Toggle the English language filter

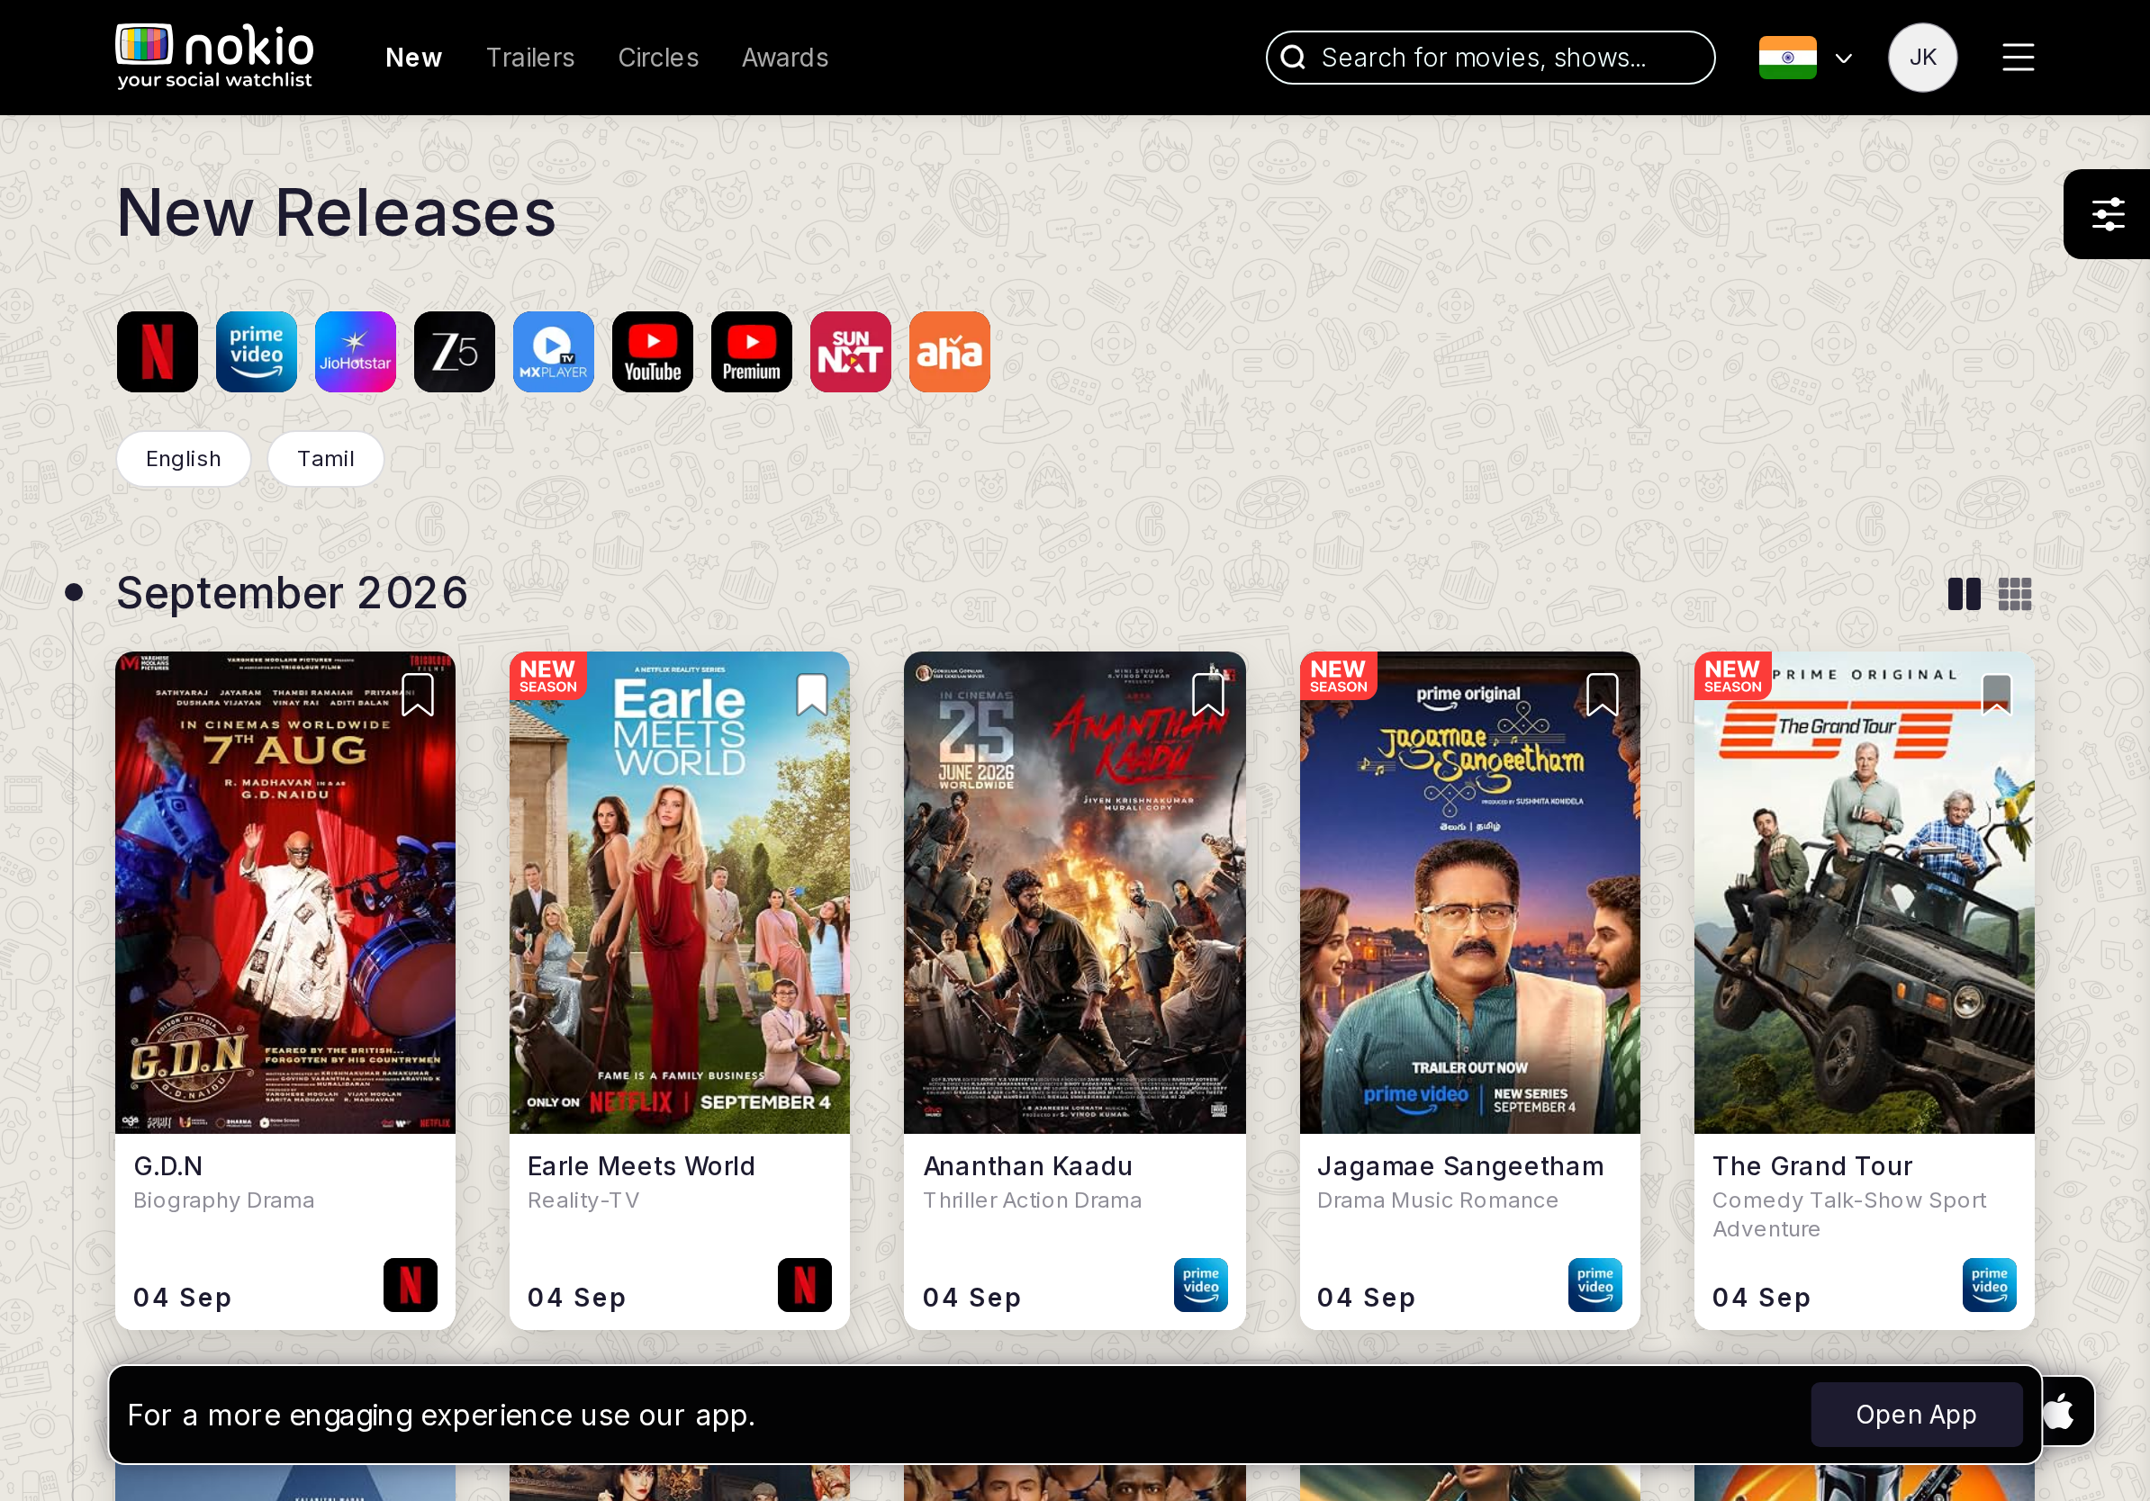click(184, 459)
